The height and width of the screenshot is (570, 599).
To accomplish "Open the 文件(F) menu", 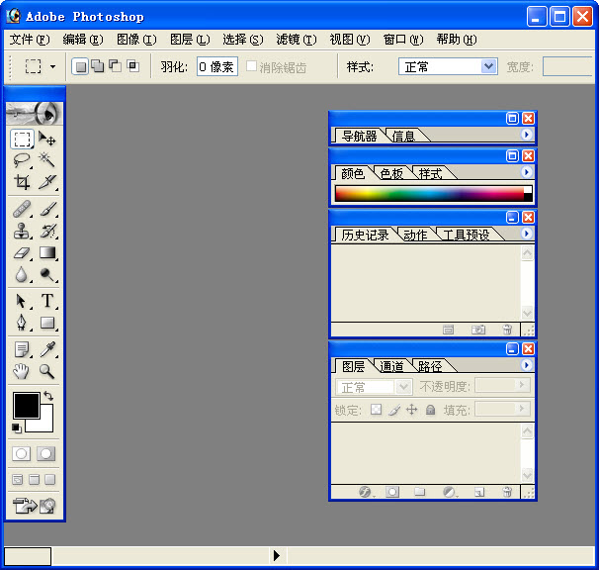I will click(x=30, y=40).
